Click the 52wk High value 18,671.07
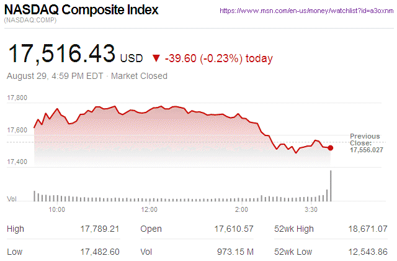397x261 pixels. (366, 229)
